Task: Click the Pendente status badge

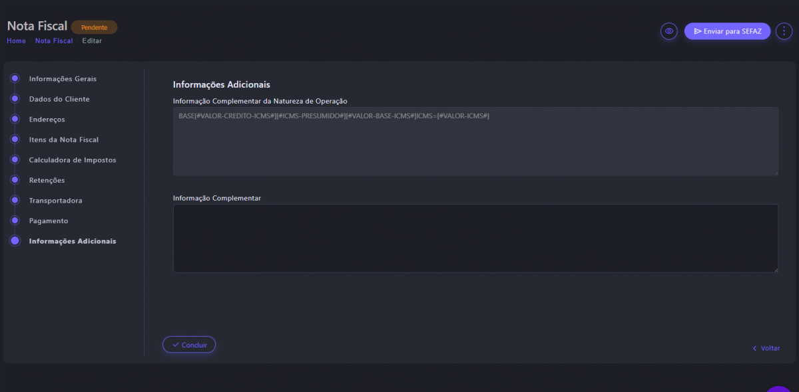Action: click(x=94, y=27)
